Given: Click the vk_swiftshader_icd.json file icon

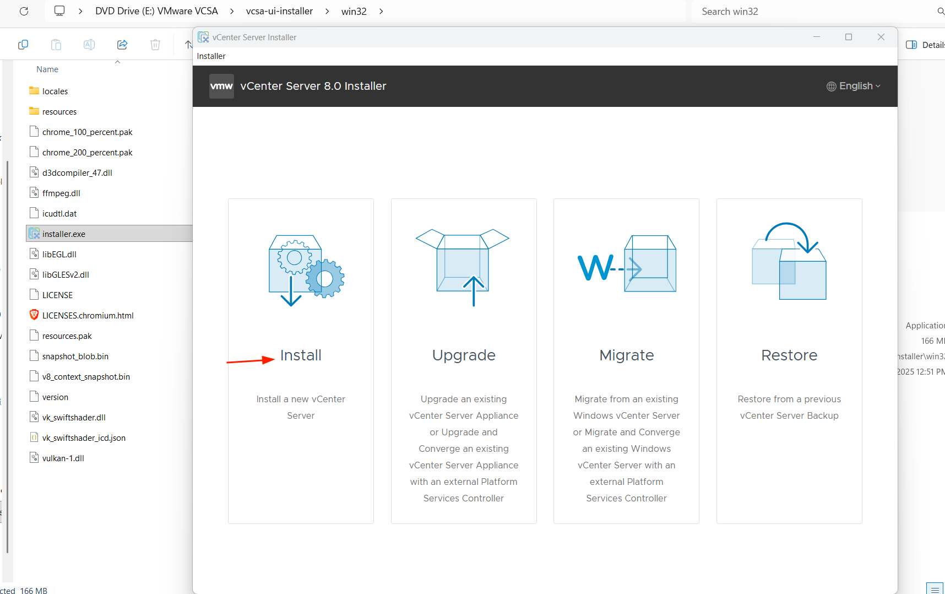Looking at the screenshot, I should [x=34, y=438].
